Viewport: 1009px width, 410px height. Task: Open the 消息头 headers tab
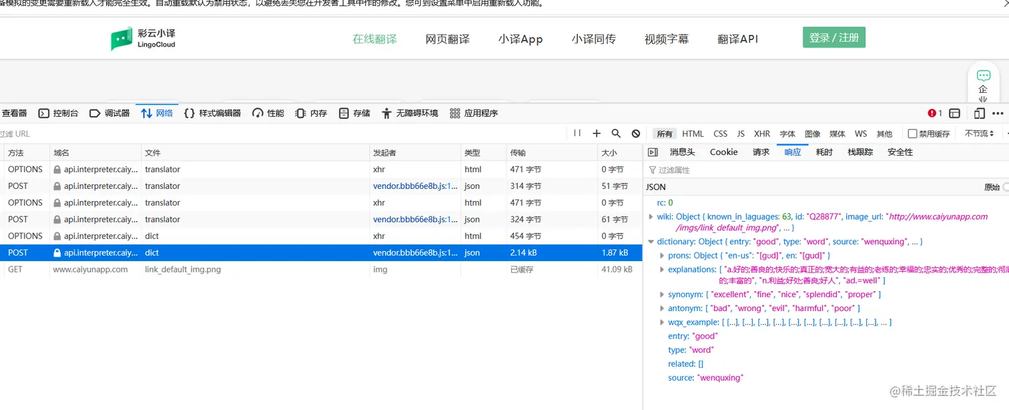[683, 152]
